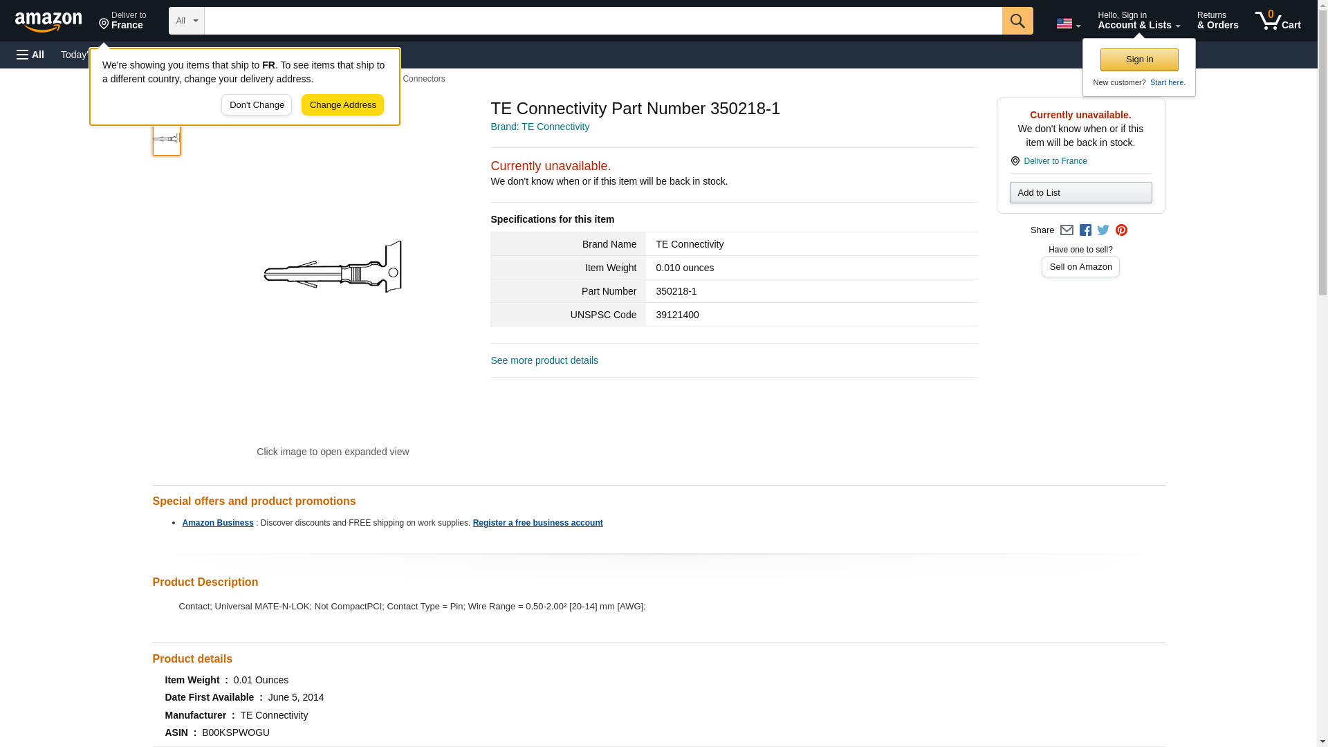This screenshot has height=747, width=1328.
Task: Open the language flag dropdown
Action: point(1068,24)
